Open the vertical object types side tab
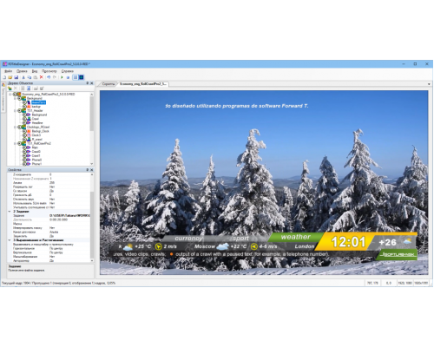The width and height of the screenshot is (434, 347). 3,97
